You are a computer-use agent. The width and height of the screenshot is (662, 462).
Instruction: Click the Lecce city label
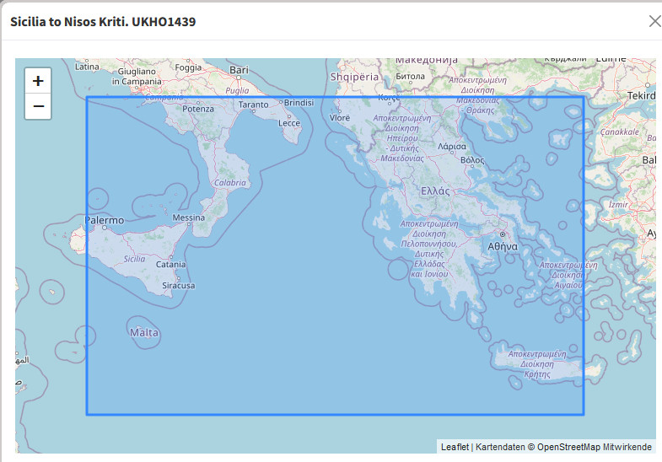[x=289, y=123]
